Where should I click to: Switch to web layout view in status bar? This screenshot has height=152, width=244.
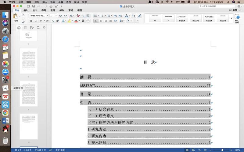193,150
